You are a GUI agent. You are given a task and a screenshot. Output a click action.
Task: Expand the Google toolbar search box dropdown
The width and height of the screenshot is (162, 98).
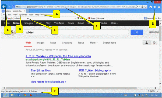click(x=75, y=18)
